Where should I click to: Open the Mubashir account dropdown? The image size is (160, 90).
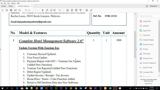(154, 6)
